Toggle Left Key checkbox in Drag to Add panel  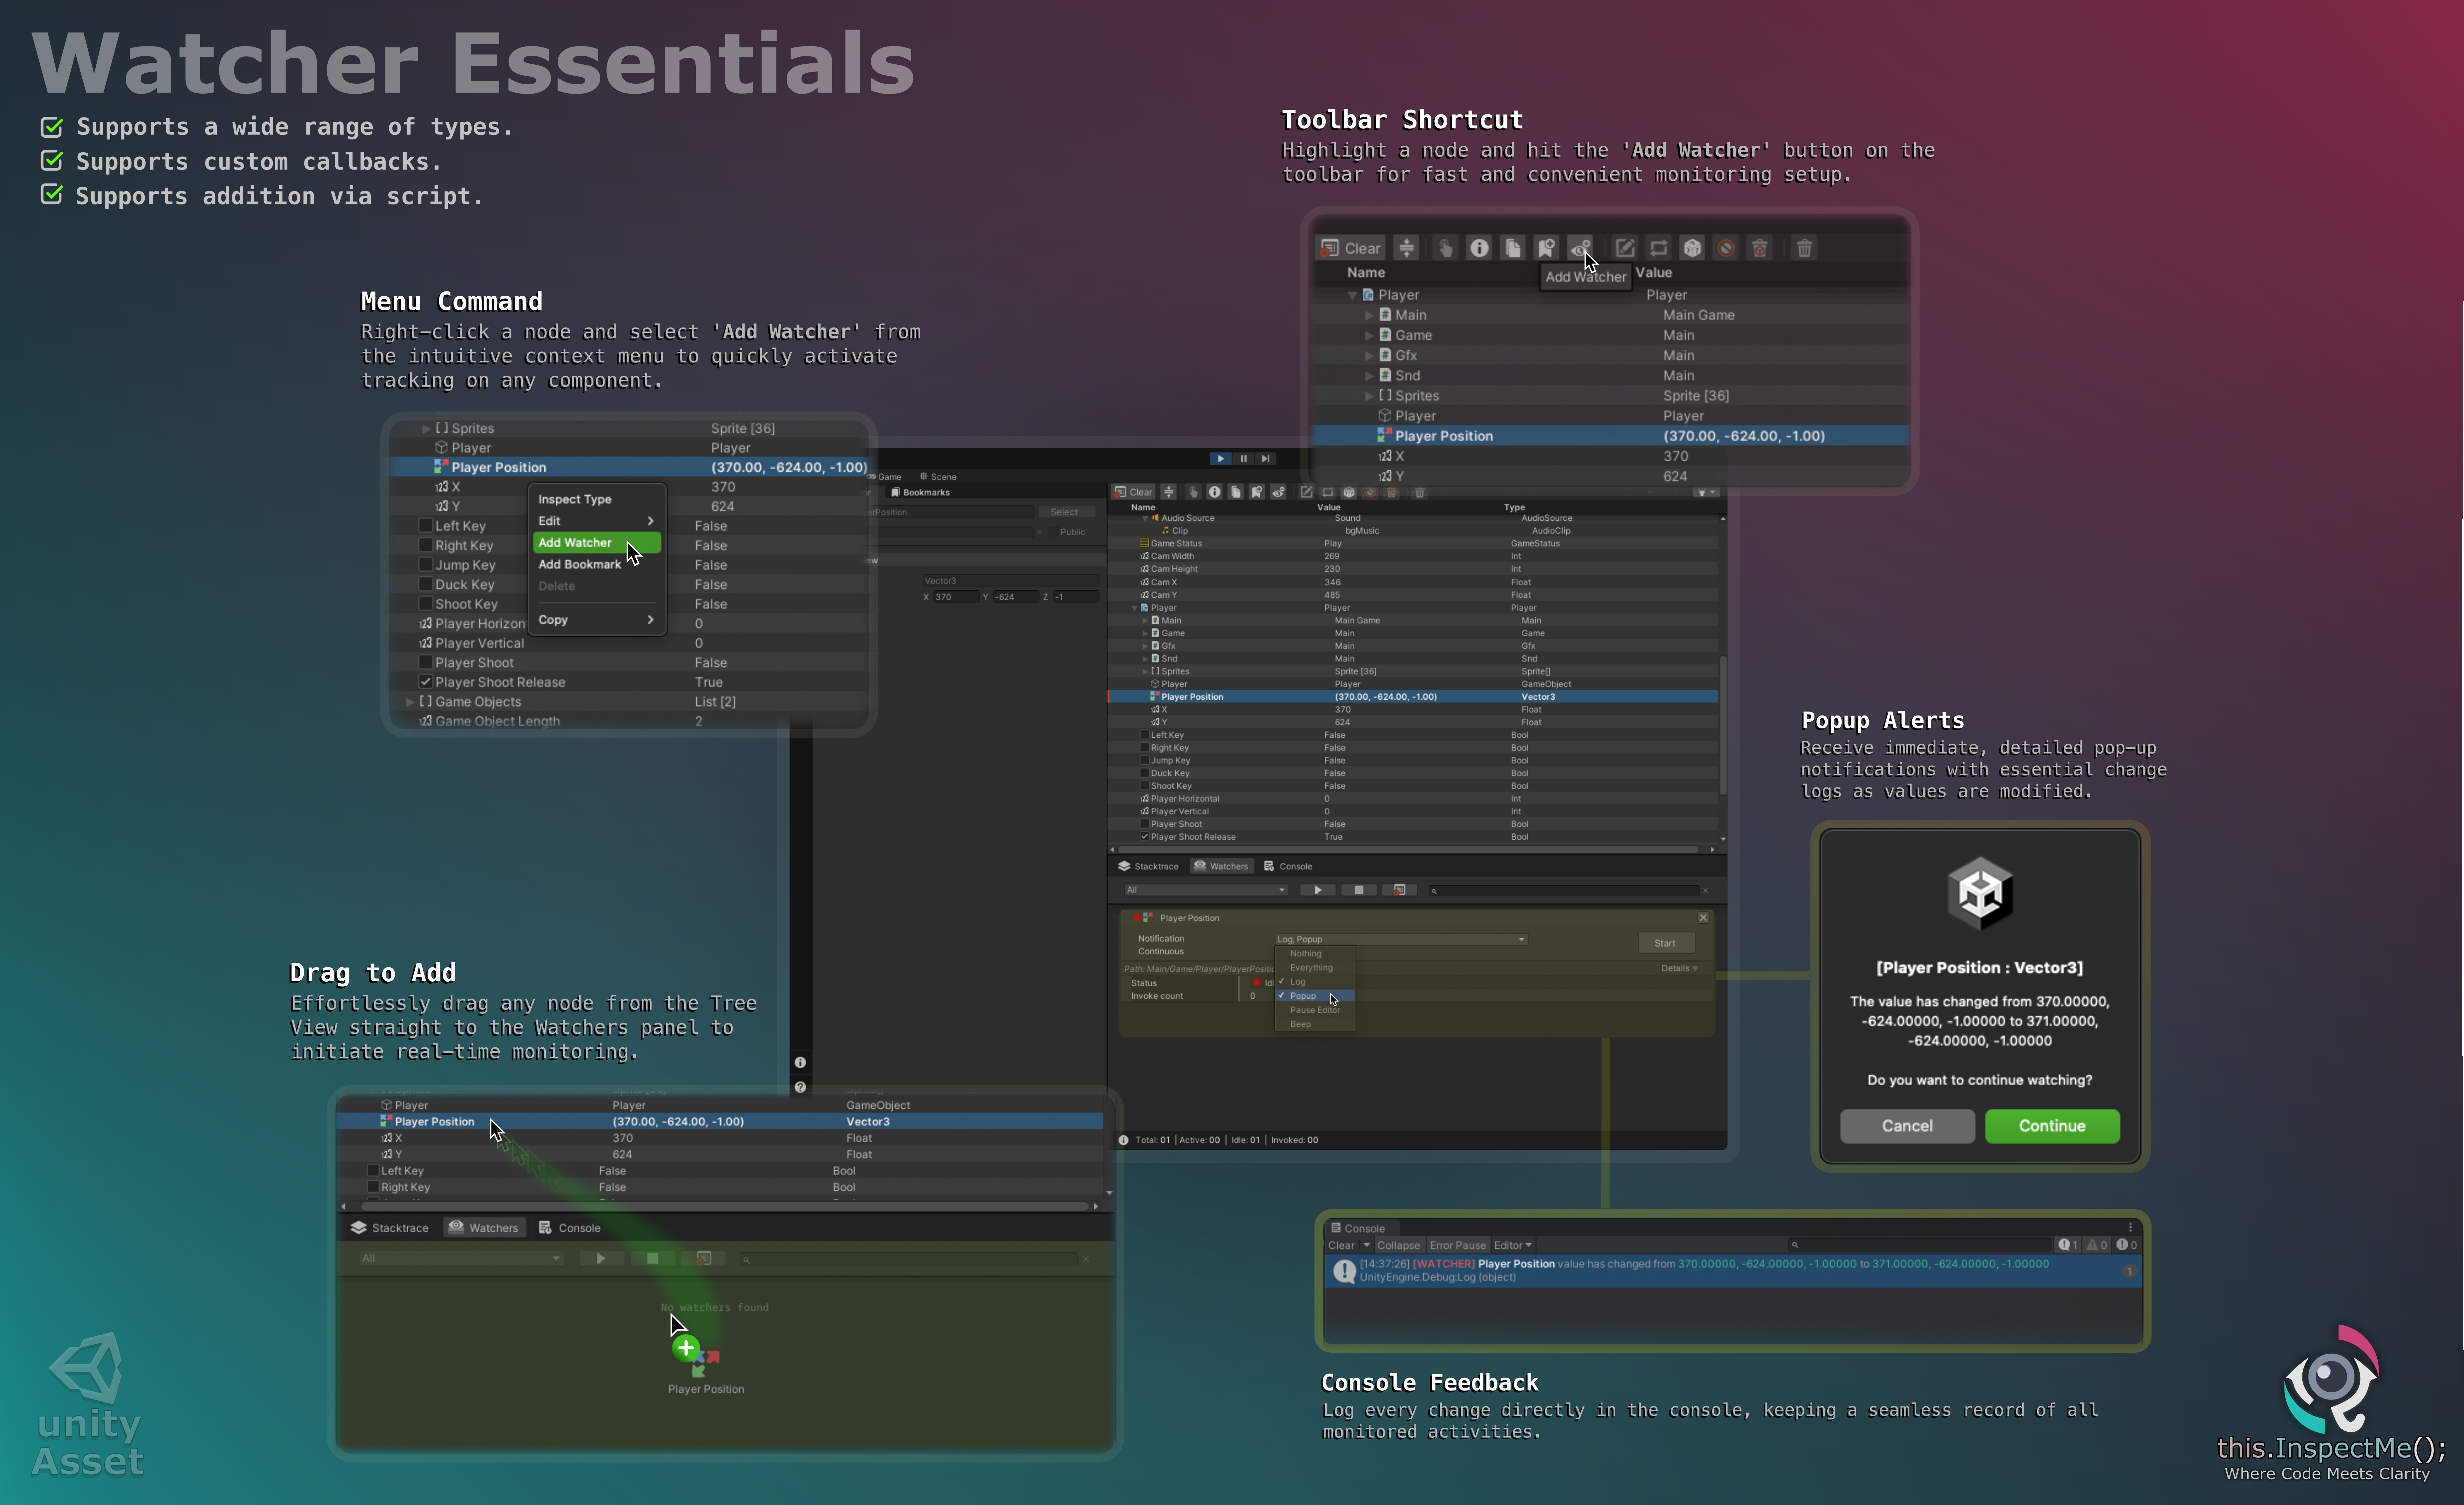pyautogui.click(x=373, y=1171)
